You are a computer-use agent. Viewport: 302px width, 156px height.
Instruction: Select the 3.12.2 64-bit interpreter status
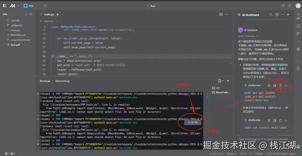(x=282, y=154)
